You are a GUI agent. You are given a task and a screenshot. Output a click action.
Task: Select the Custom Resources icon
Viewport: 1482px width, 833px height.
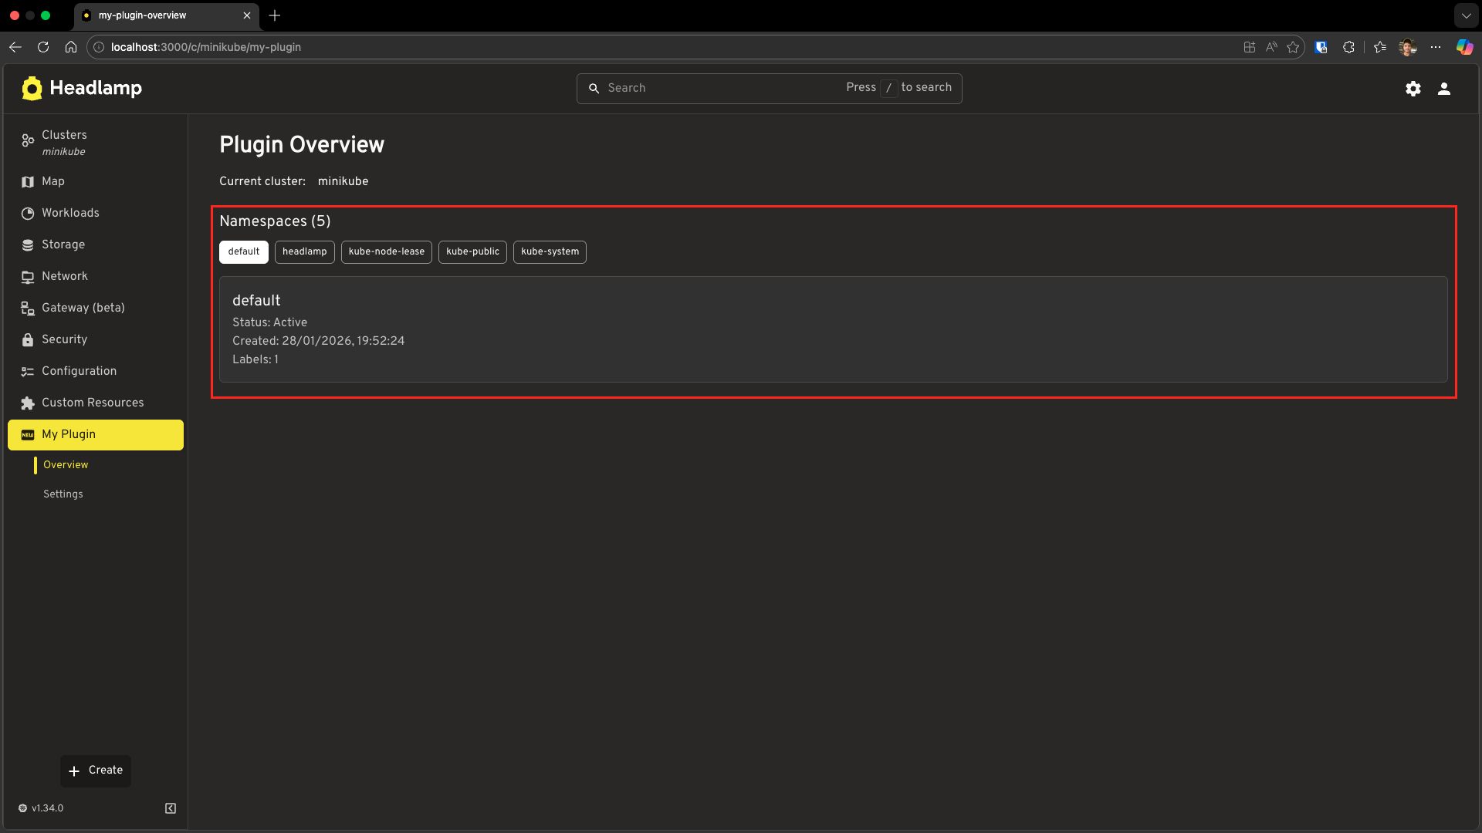tap(27, 403)
